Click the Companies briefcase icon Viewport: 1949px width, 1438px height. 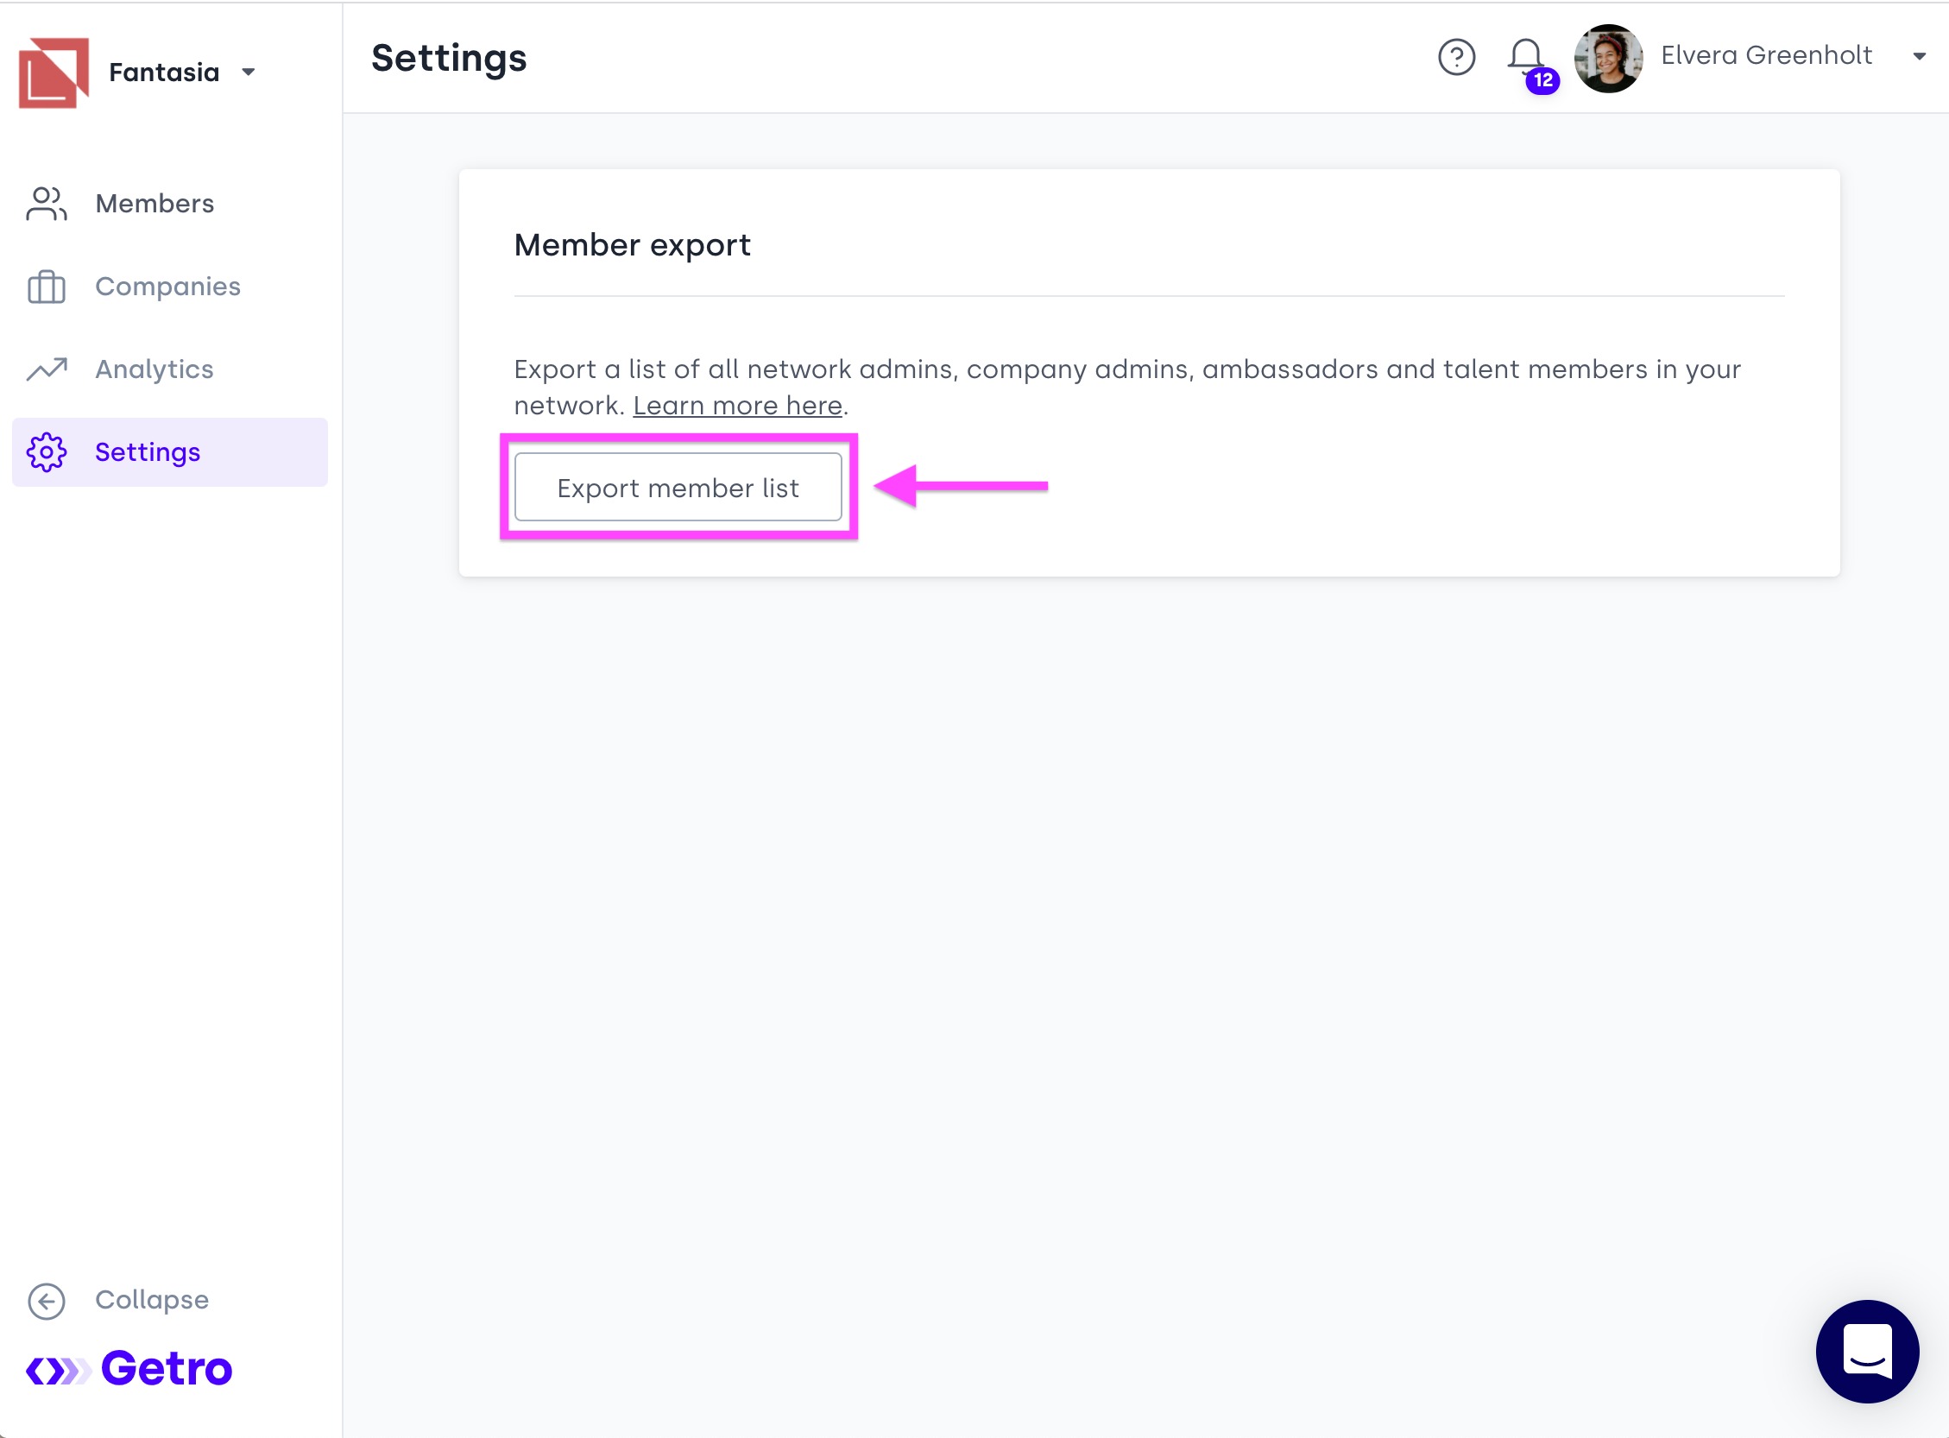click(x=46, y=287)
